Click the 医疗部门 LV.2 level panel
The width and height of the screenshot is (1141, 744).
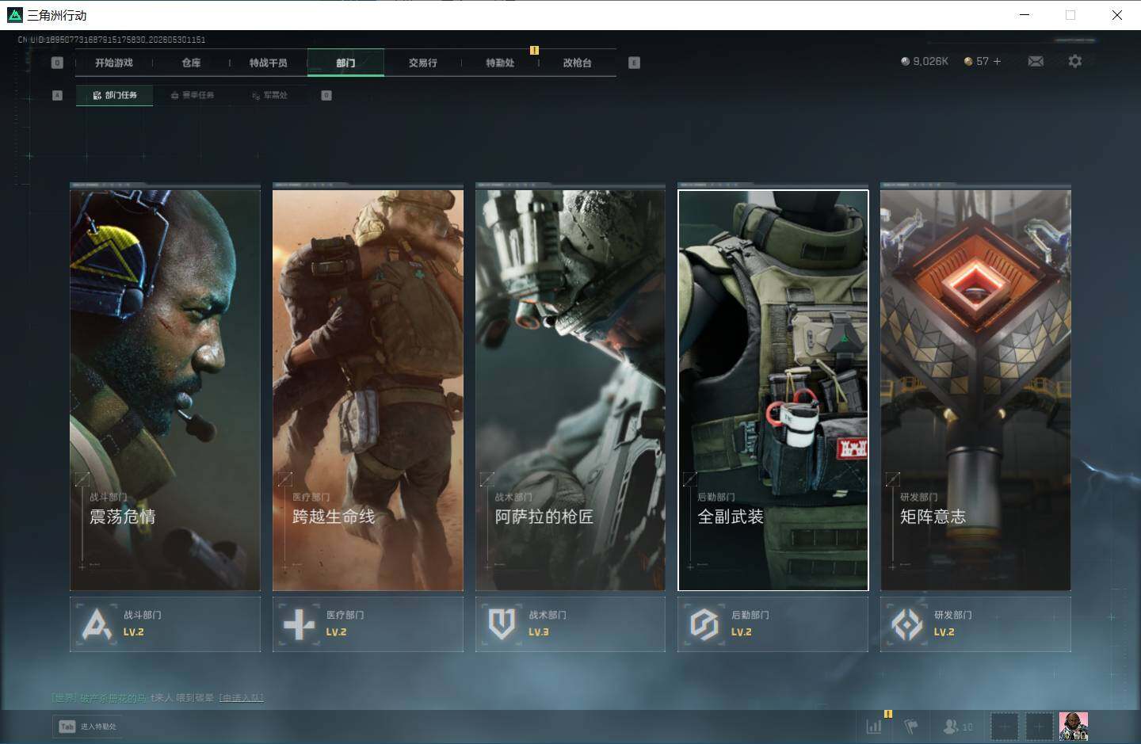pyautogui.click(x=368, y=624)
